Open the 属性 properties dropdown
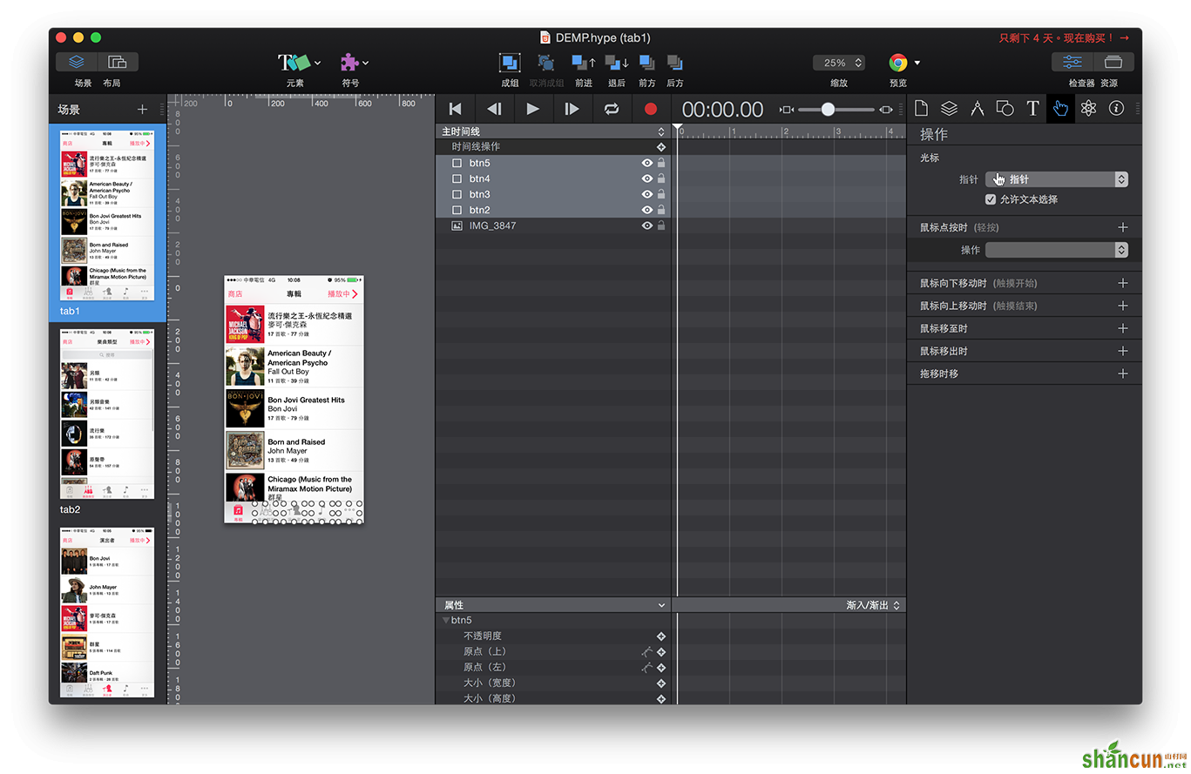The width and height of the screenshot is (1191, 774). click(553, 605)
